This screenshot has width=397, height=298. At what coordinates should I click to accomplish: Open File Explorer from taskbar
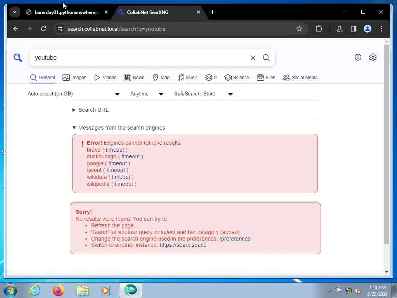(x=83, y=290)
